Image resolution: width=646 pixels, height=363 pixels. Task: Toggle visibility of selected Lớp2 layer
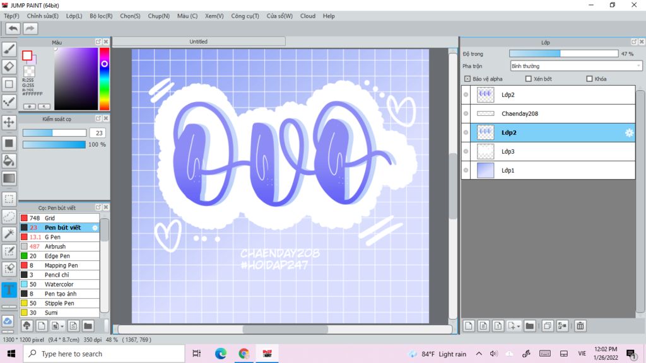click(466, 132)
